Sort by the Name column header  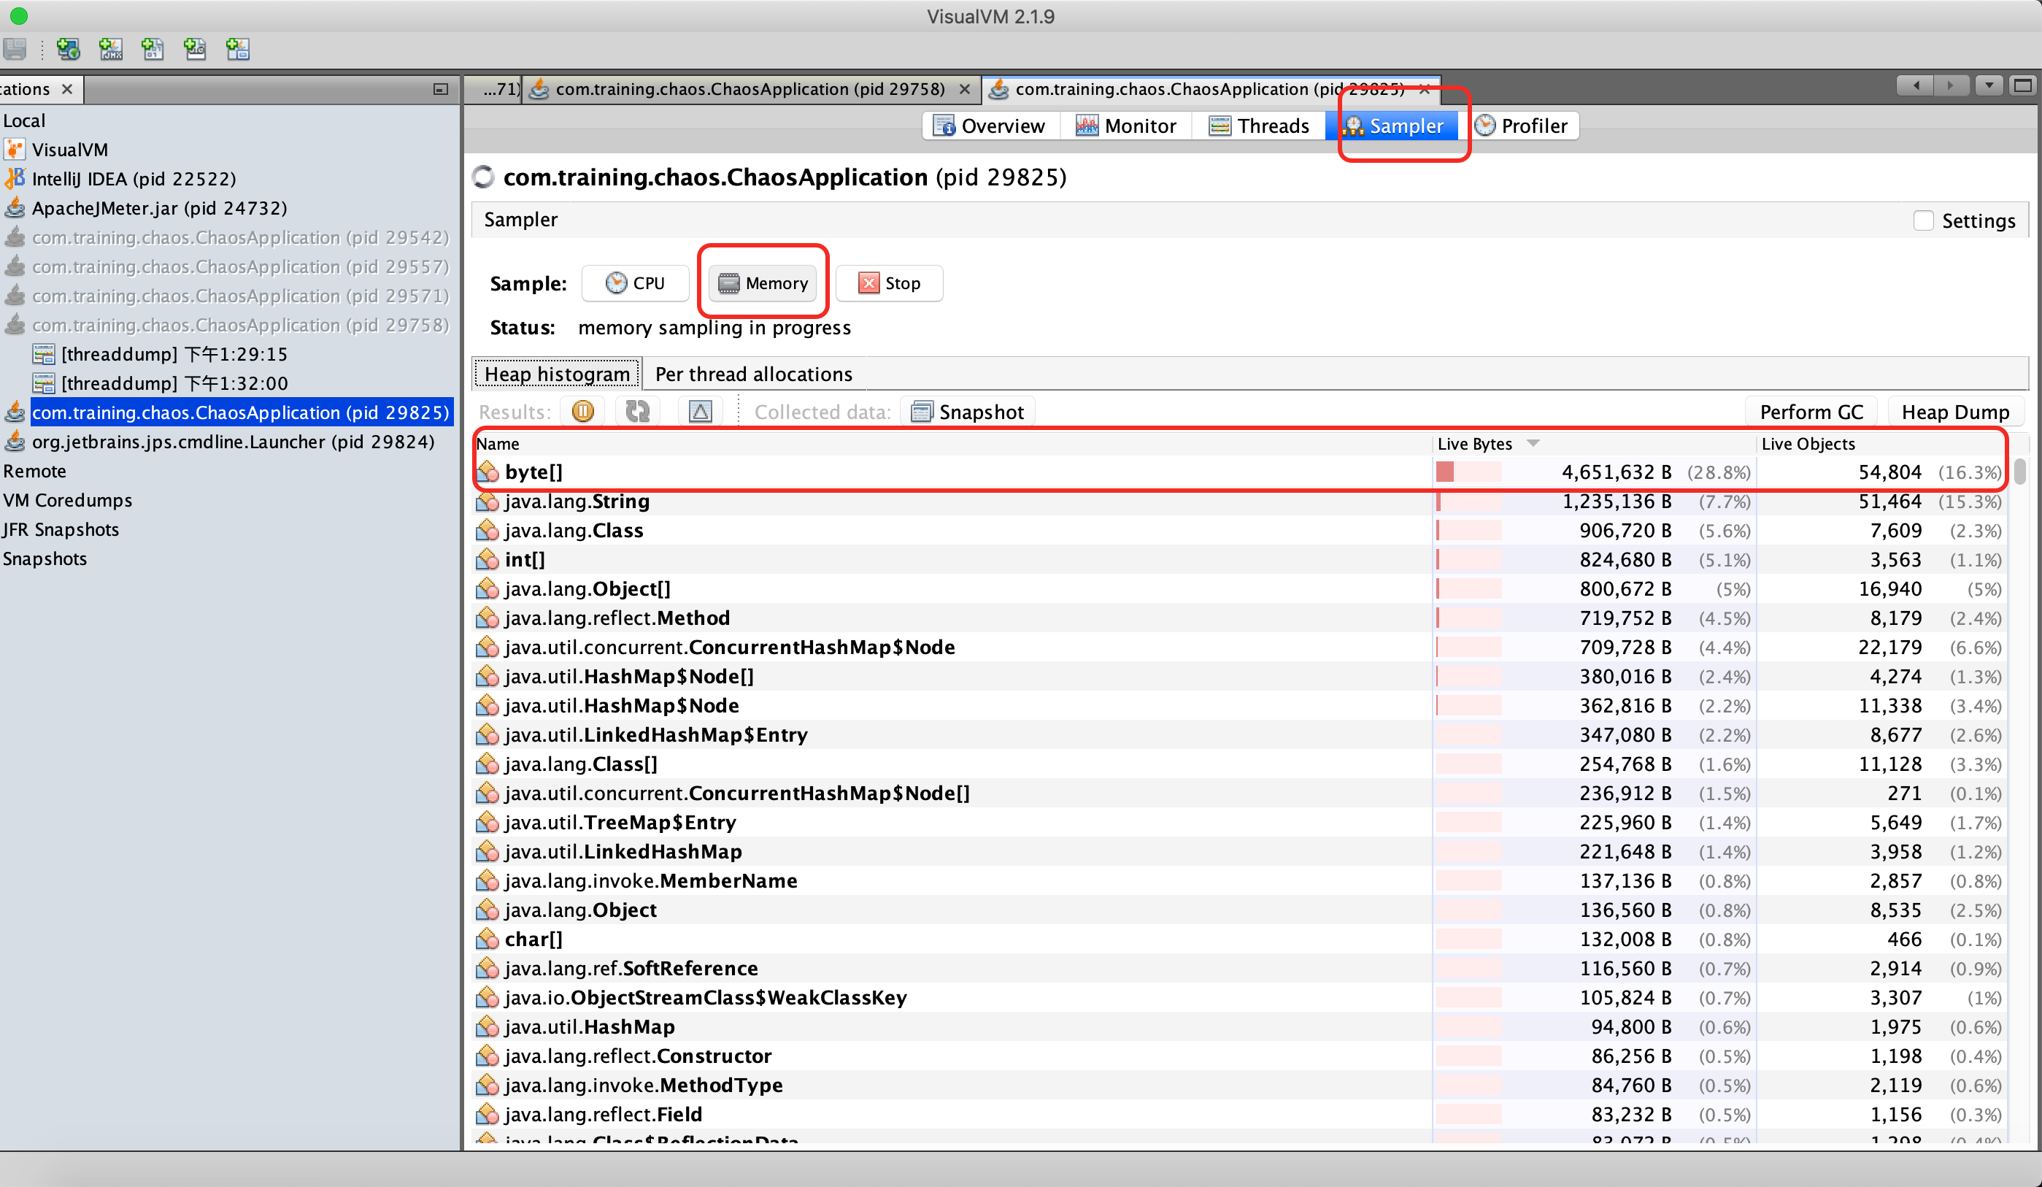(x=952, y=444)
